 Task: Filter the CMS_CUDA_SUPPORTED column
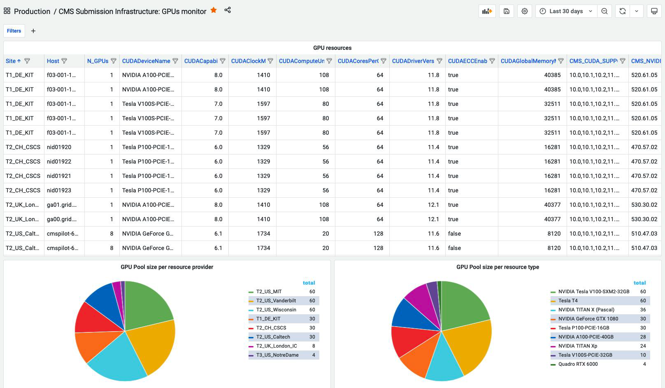[623, 61]
